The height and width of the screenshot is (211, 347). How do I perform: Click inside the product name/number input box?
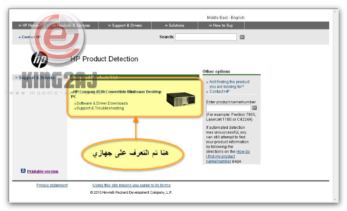228,108
